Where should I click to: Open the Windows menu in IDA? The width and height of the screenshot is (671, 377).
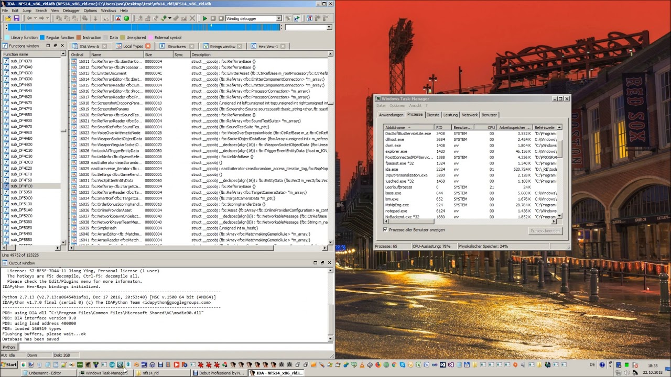pyautogui.click(x=109, y=10)
